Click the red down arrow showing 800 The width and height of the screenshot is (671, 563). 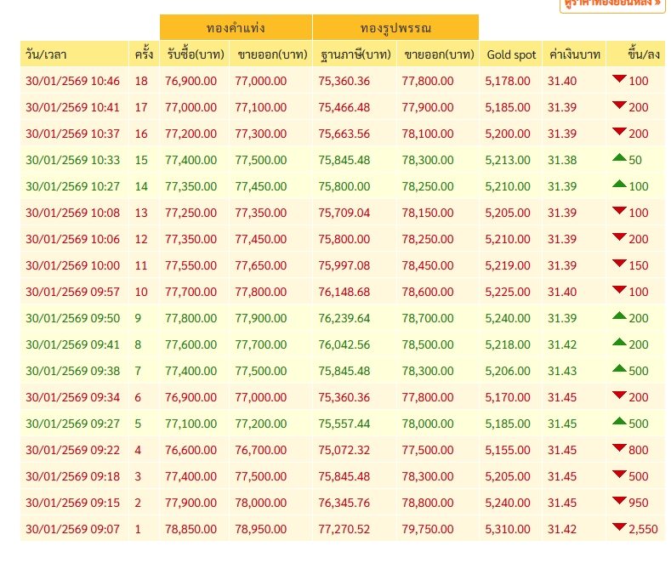tap(619, 449)
